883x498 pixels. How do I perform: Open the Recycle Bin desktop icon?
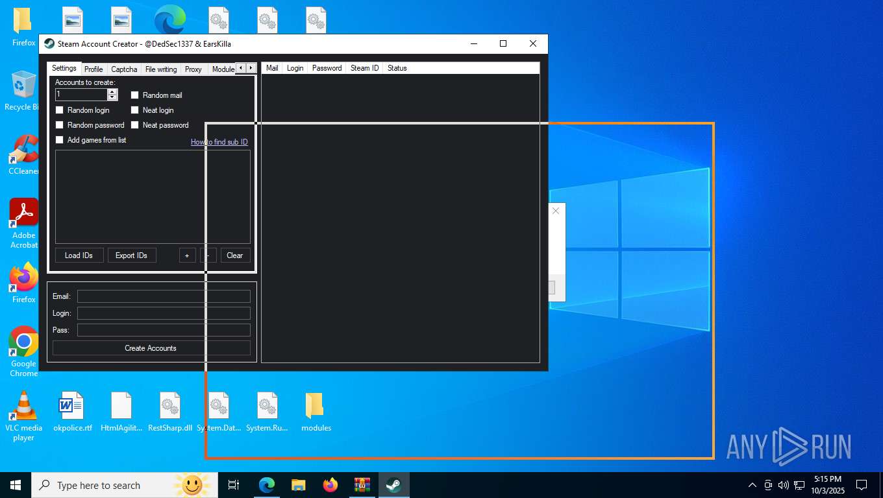pyautogui.click(x=23, y=91)
